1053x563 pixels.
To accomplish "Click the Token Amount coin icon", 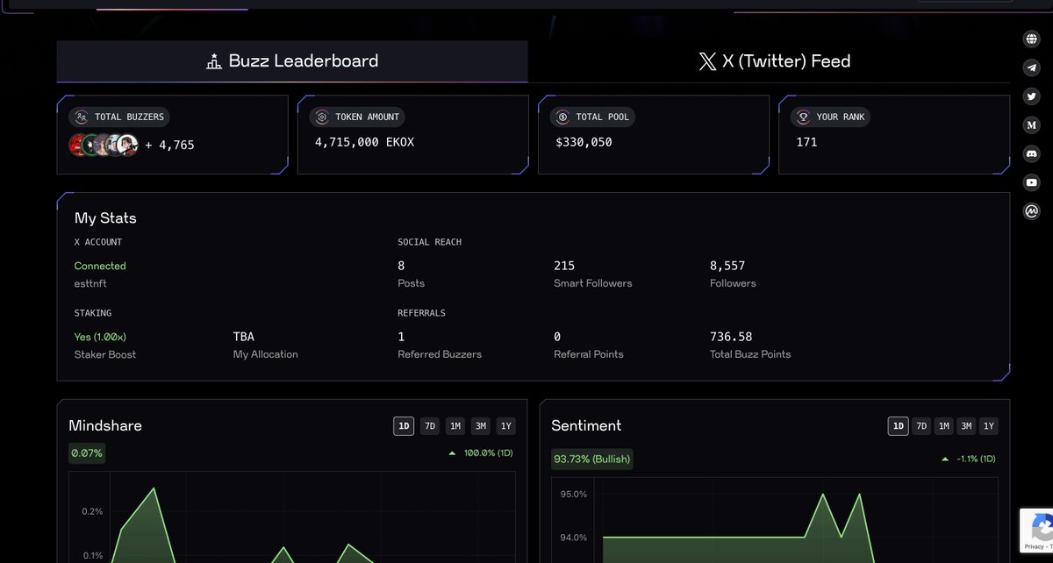I will tap(322, 117).
